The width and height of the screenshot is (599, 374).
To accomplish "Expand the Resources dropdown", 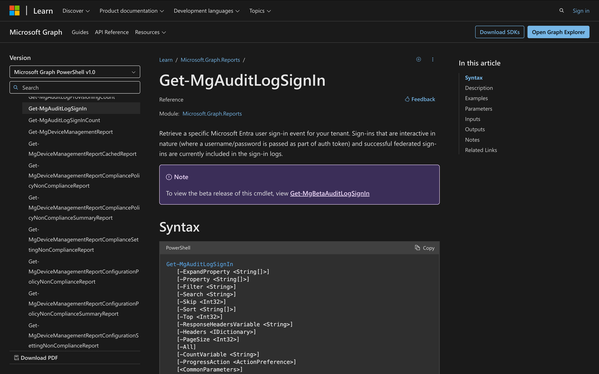I will pos(150,32).
